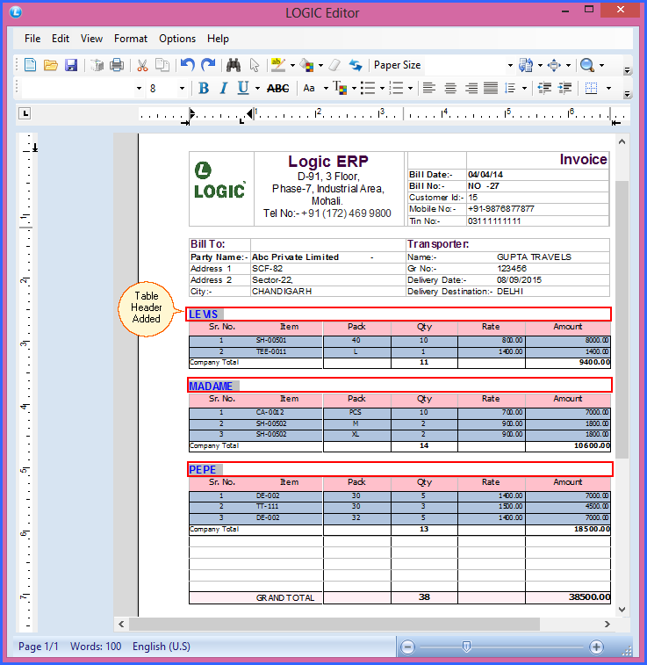The height and width of the screenshot is (665, 647).
Task: Click the zoom slider handle
Action: (466, 647)
